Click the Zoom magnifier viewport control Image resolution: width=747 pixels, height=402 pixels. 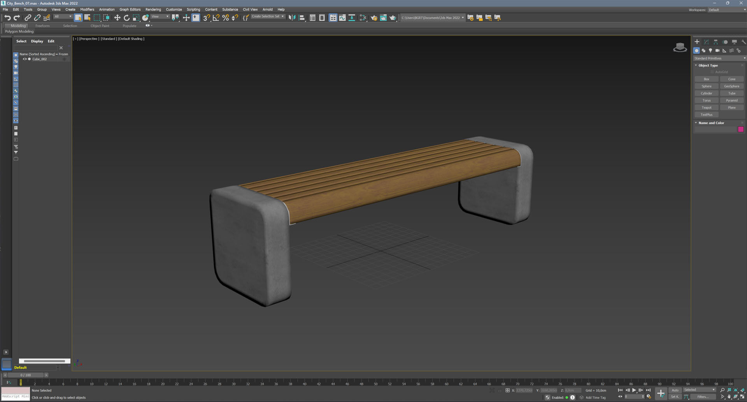click(722, 390)
